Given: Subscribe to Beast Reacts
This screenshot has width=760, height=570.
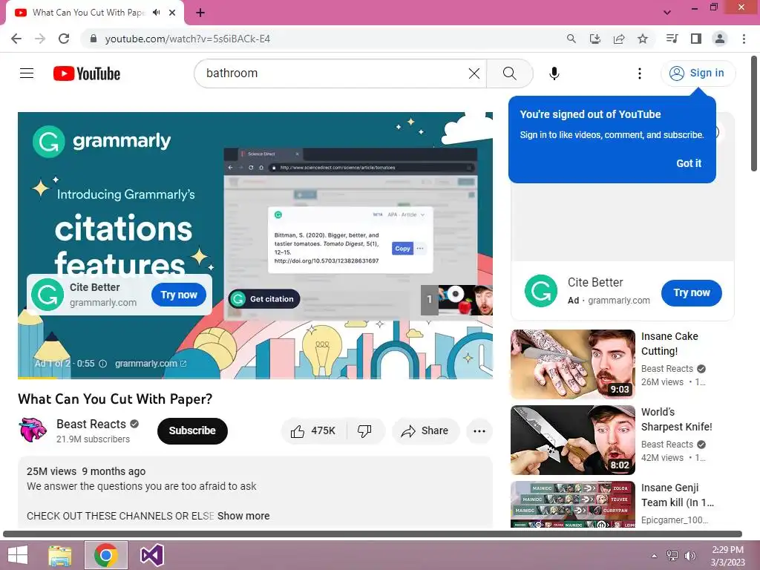Looking at the screenshot, I should coord(192,430).
